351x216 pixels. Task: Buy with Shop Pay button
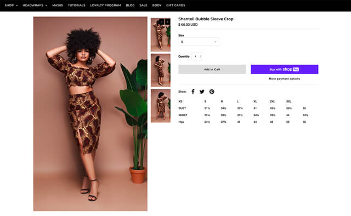tap(284, 70)
